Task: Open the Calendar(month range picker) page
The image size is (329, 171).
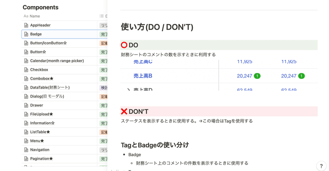Action: (57, 61)
